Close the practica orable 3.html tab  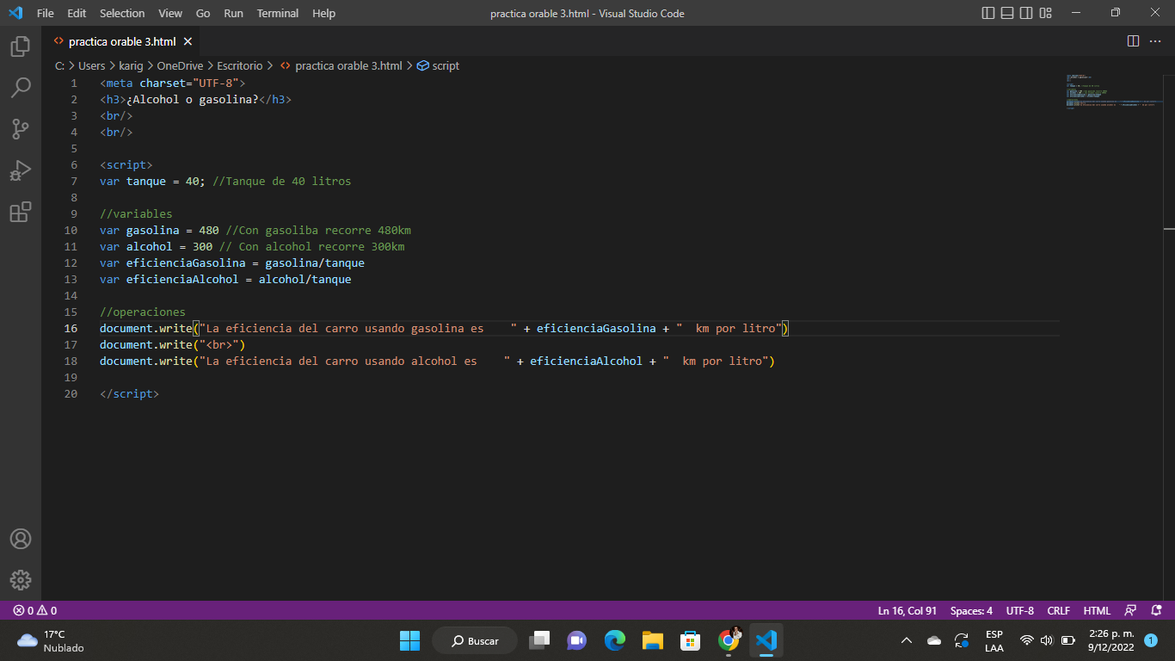click(x=188, y=41)
